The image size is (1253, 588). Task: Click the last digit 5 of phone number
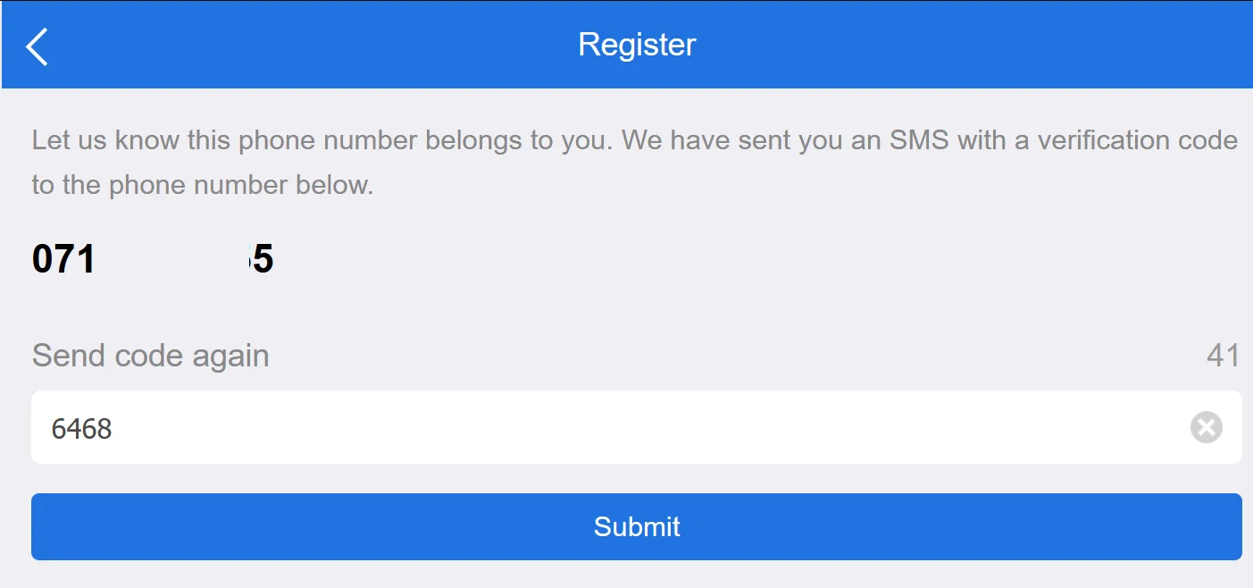(x=262, y=260)
